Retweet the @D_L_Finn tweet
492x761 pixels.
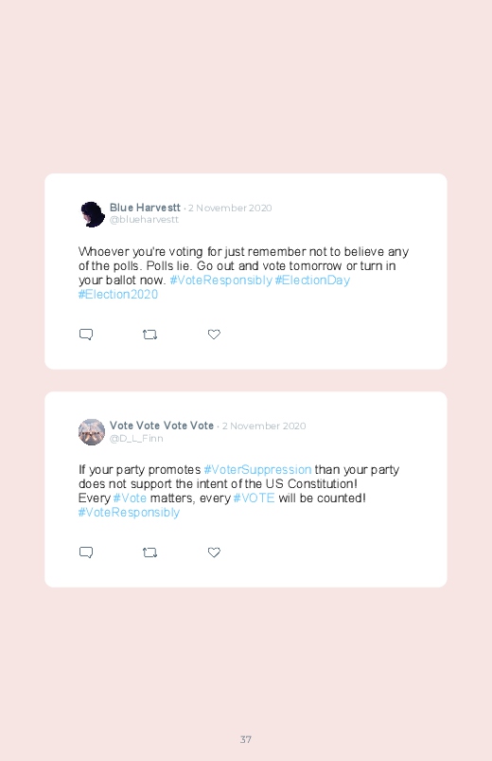coord(149,553)
